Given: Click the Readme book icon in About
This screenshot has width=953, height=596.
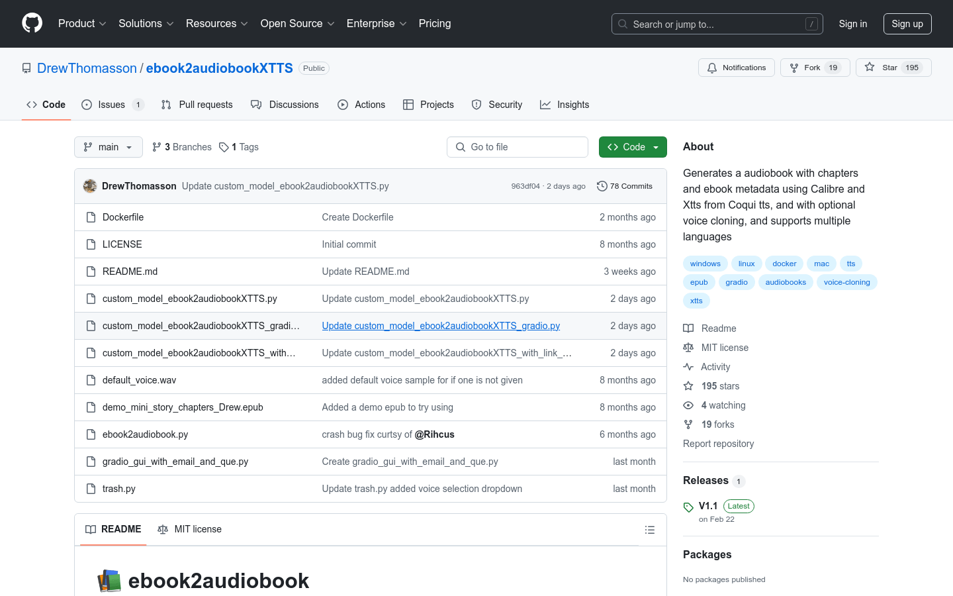Looking at the screenshot, I should pos(688,328).
